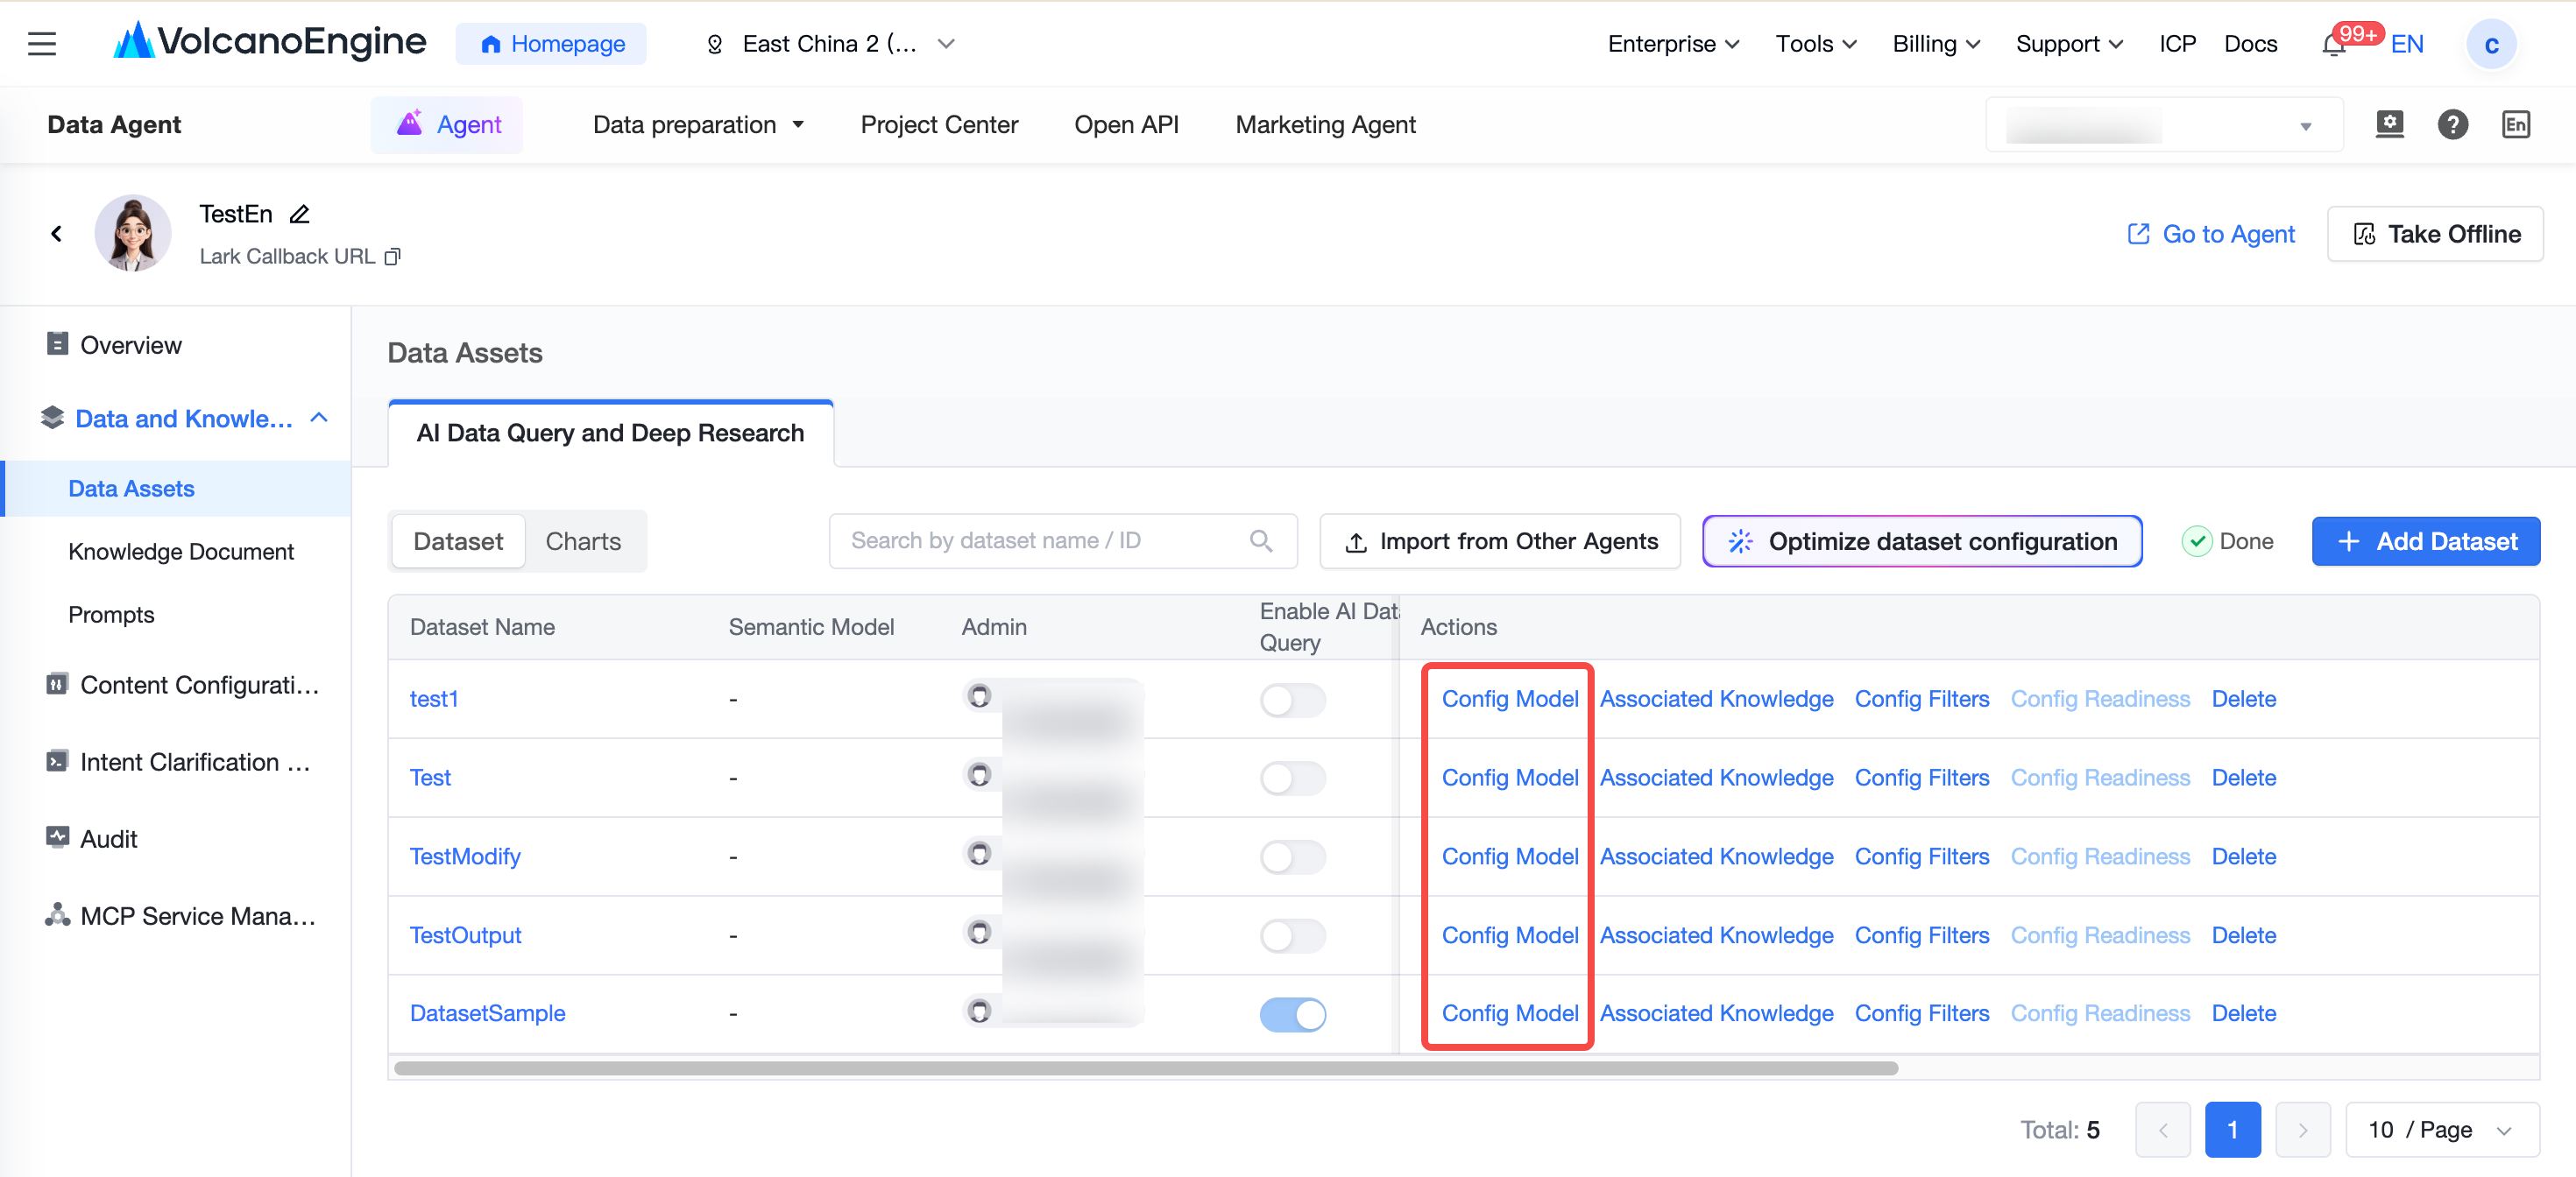This screenshot has width=2576, height=1177.
Task: Go back with the left arrow
Action: tap(56, 234)
